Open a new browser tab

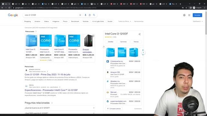coord(180,4)
